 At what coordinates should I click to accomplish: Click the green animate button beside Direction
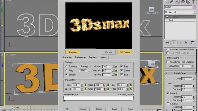point(116,71)
